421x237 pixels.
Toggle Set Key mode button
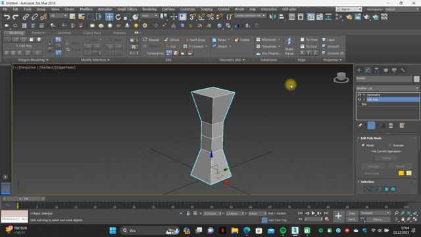(352, 219)
